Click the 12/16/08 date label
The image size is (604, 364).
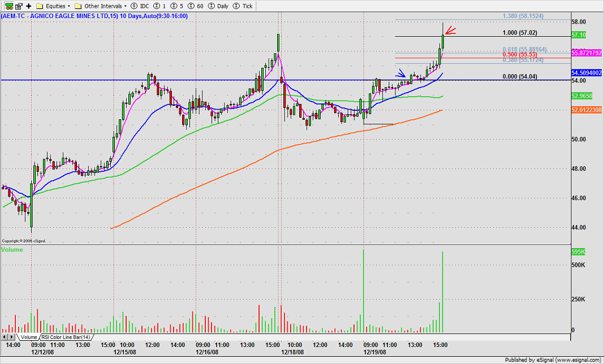tap(208, 352)
